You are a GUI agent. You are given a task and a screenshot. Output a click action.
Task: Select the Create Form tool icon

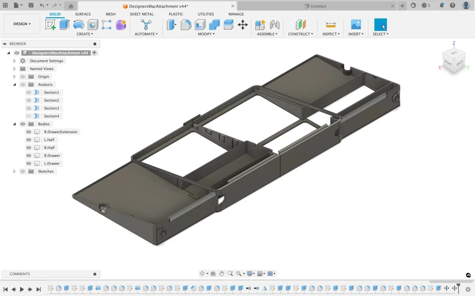[x=121, y=25]
